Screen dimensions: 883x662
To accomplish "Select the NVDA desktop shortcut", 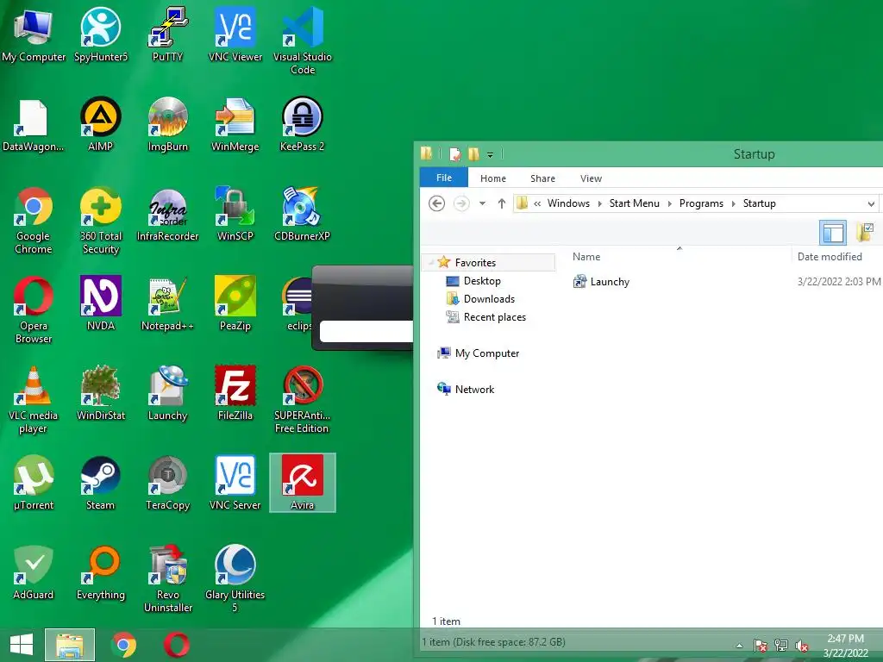I will click(x=101, y=303).
